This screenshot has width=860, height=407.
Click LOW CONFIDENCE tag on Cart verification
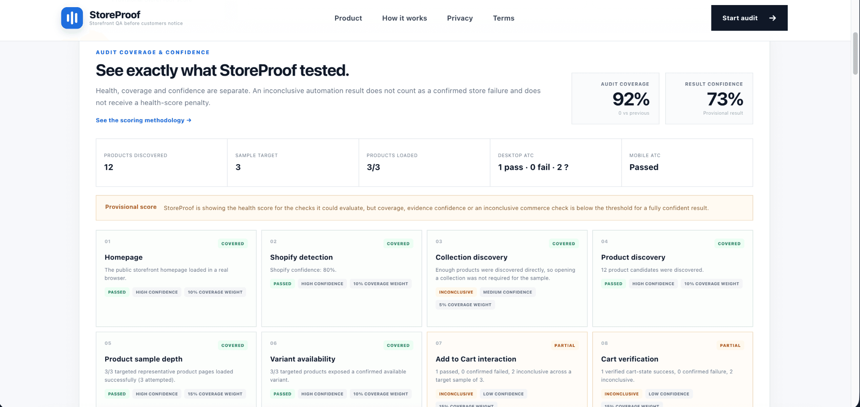click(669, 394)
